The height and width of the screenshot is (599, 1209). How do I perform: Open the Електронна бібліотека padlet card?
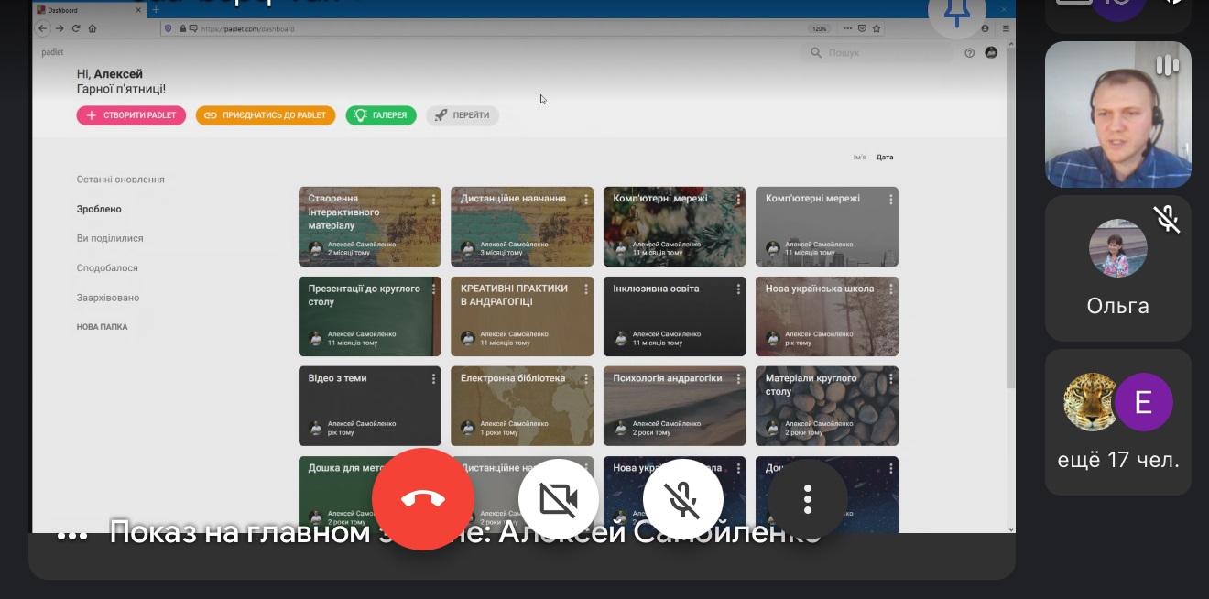(522, 406)
